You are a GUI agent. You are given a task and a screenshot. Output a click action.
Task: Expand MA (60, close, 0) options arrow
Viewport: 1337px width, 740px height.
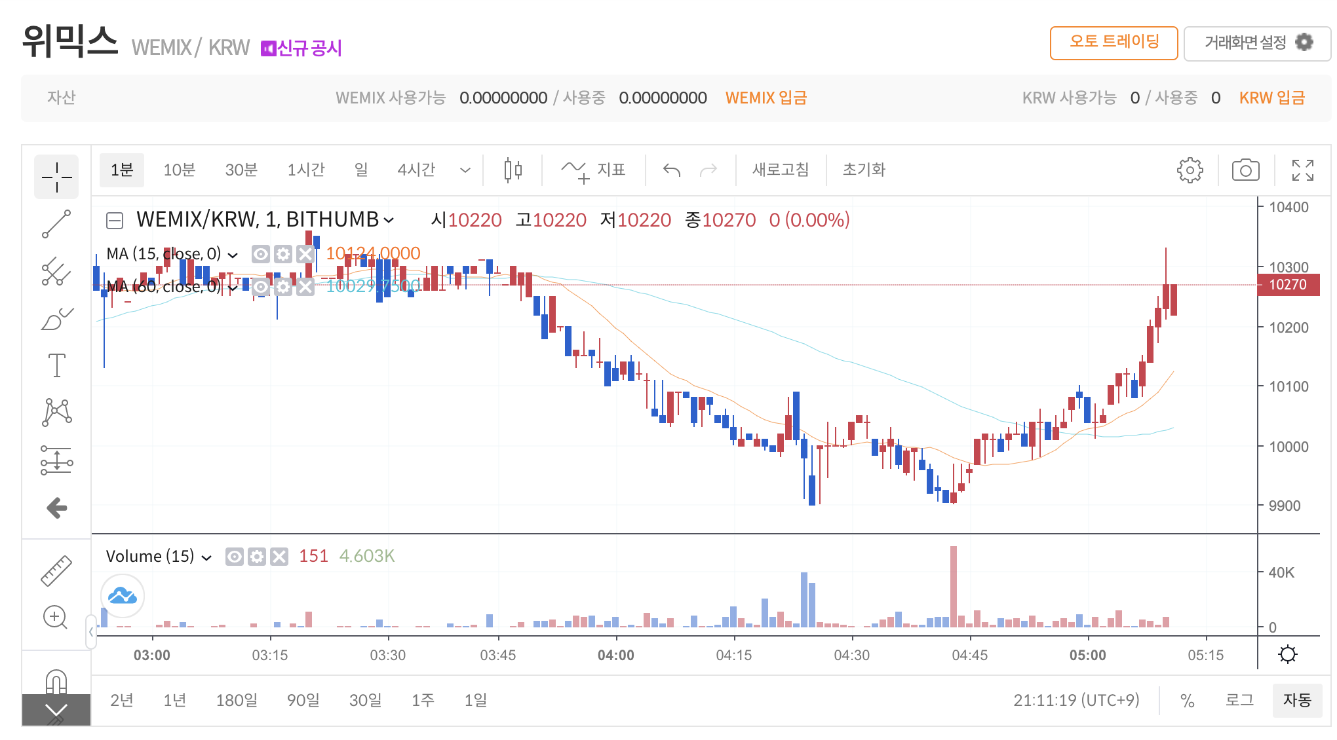click(x=233, y=287)
